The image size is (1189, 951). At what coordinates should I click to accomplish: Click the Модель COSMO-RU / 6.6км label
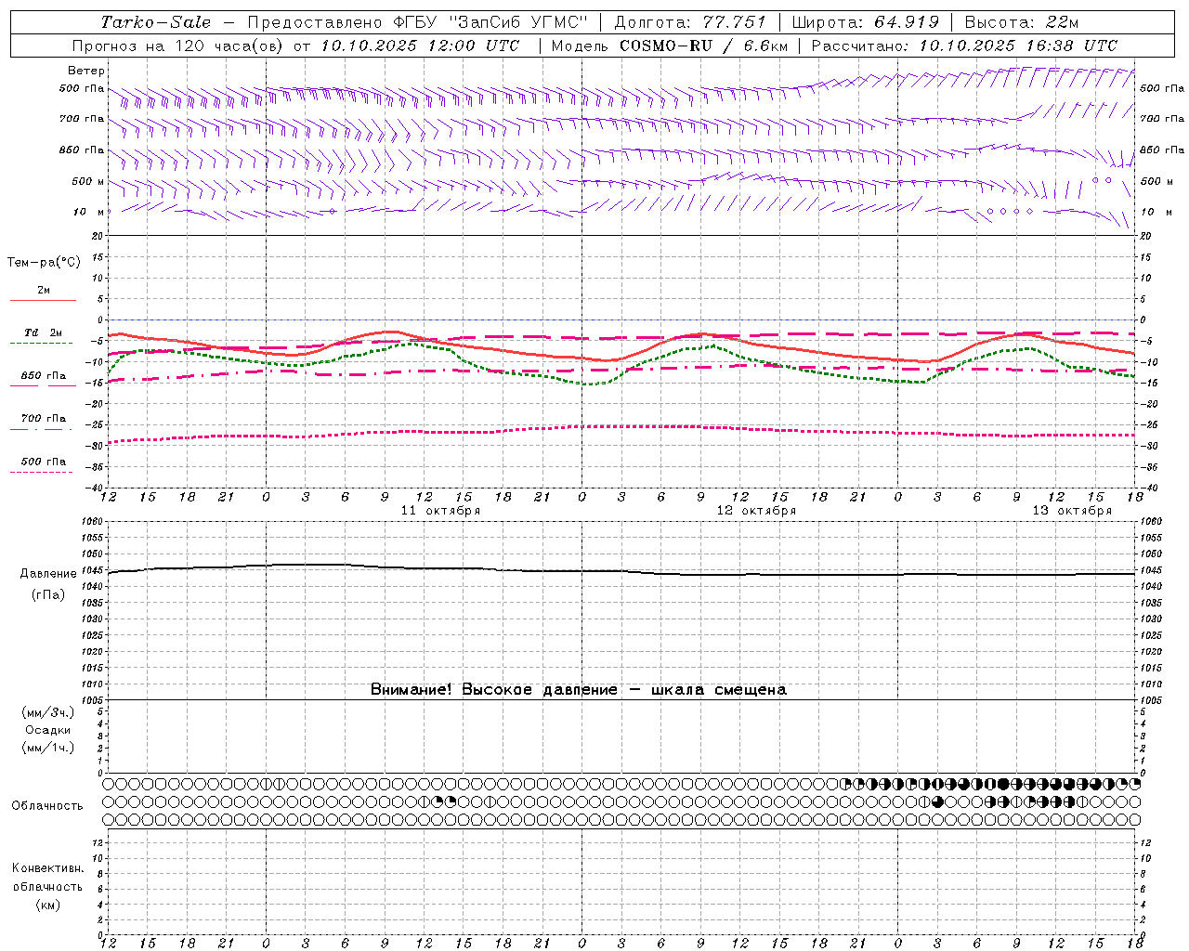pos(669,46)
